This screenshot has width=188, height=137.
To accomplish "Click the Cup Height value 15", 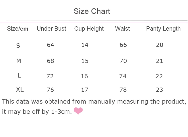I will (85, 61).
